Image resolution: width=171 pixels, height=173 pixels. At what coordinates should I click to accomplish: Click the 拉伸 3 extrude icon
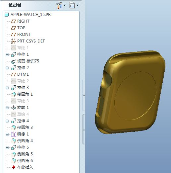(14, 88)
